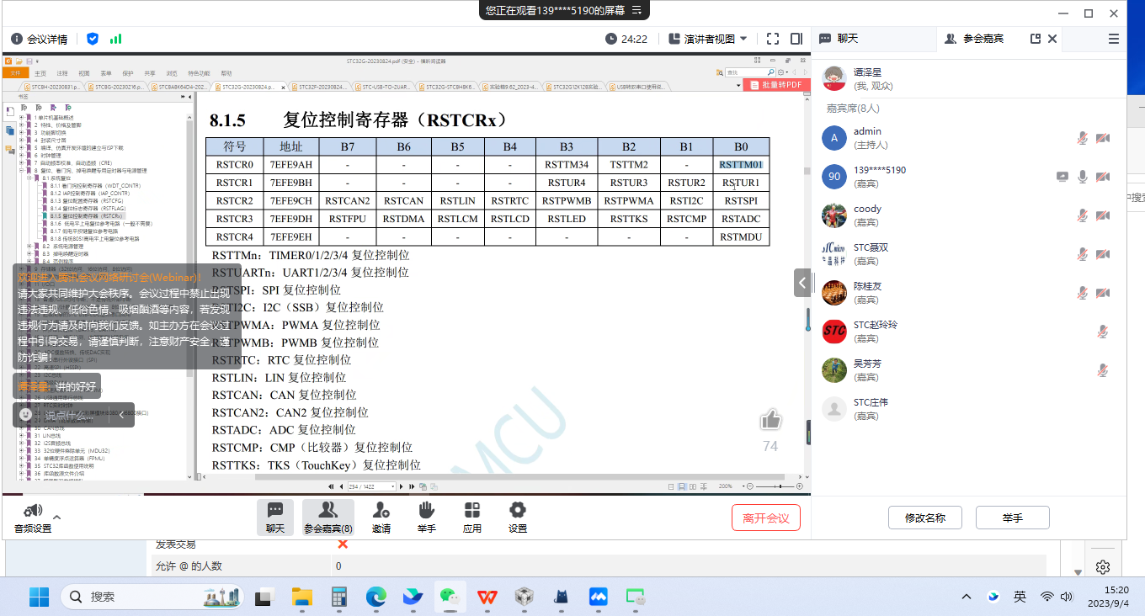Click the 离开会议 leave meeting button

click(766, 518)
